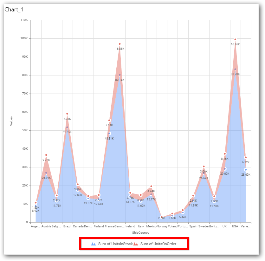This screenshot has height=261, width=265.
Task: Select the France blue point near 48.31K
Action: (109, 134)
